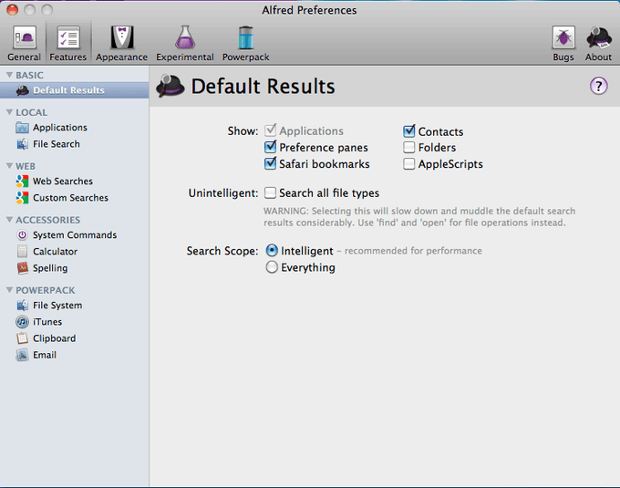Click the Alfred Preferences window title

(x=309, y=10)
